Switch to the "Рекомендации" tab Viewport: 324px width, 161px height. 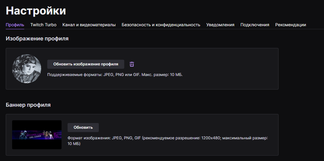[291, 25]
